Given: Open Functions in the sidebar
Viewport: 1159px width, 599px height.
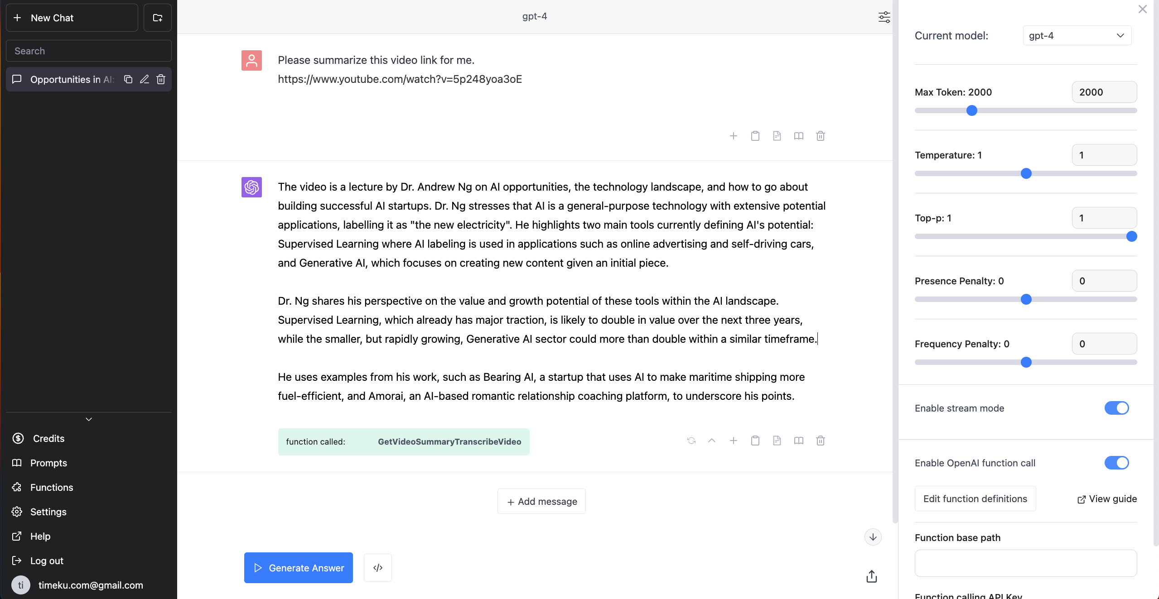Looking at the screenshot, I should (x=52, y=487).
